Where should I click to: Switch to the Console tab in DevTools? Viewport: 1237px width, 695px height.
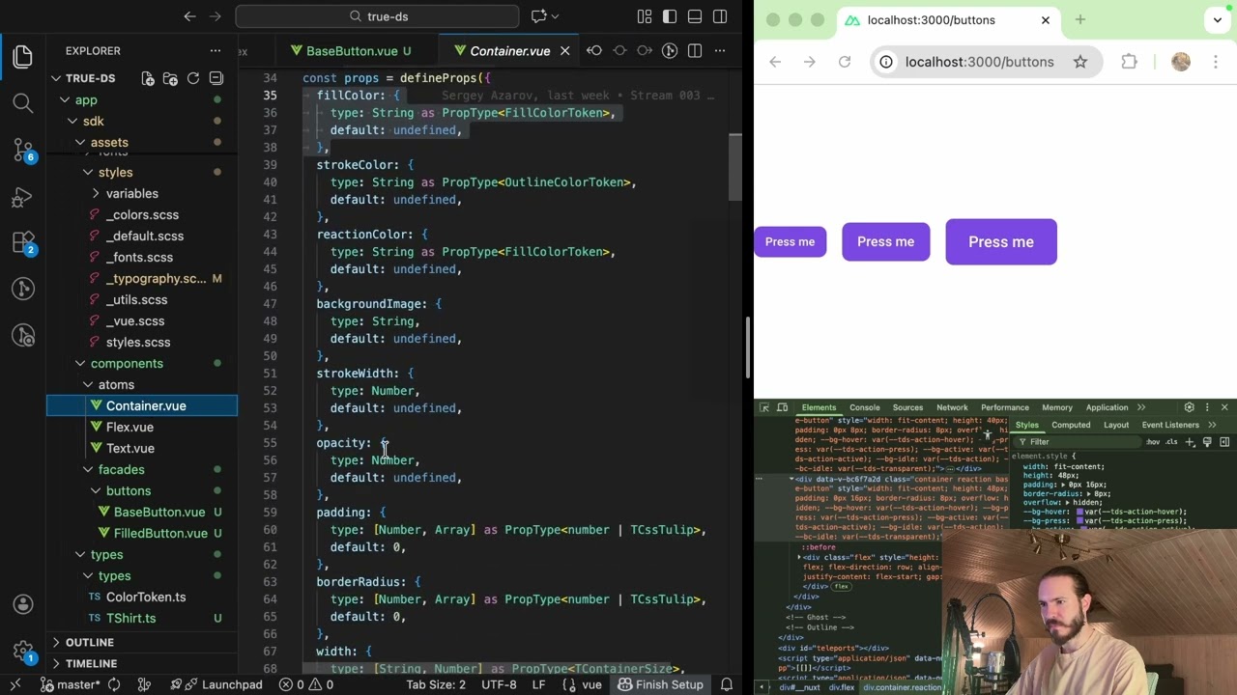[865, 407]
